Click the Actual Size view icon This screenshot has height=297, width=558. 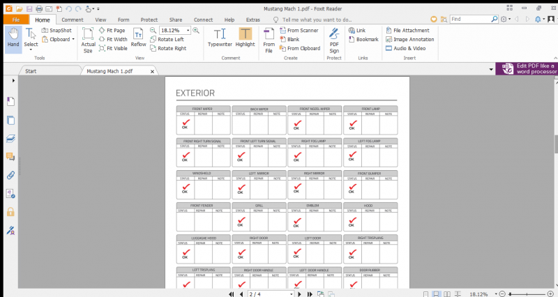point(89,40)
